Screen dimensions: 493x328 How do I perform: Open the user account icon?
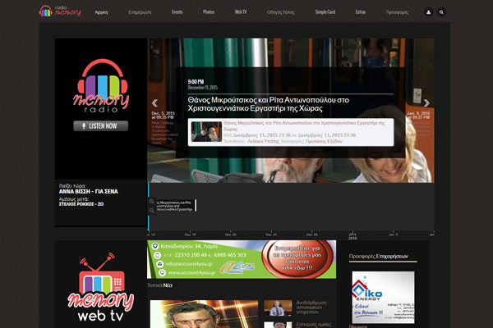tap(428, 12)
